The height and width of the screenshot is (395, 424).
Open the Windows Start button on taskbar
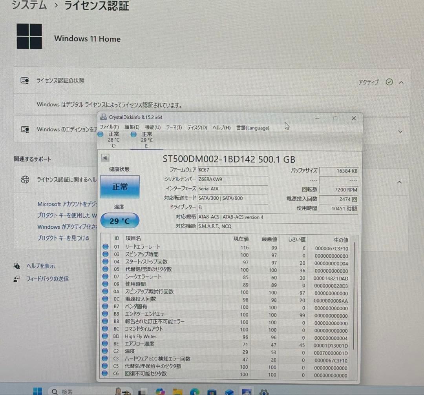click(38, 391)
